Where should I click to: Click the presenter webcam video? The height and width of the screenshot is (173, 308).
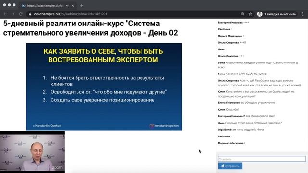pos(32,152)
